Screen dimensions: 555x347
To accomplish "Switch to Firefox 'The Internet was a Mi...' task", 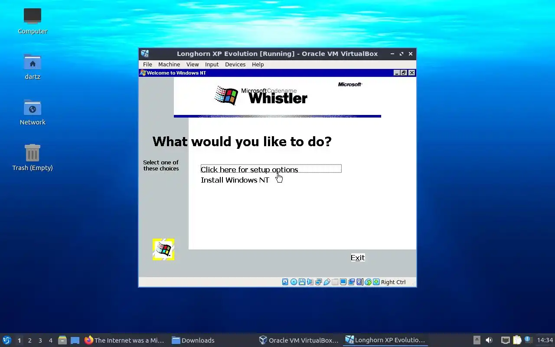I will click(x=124, y=340).
